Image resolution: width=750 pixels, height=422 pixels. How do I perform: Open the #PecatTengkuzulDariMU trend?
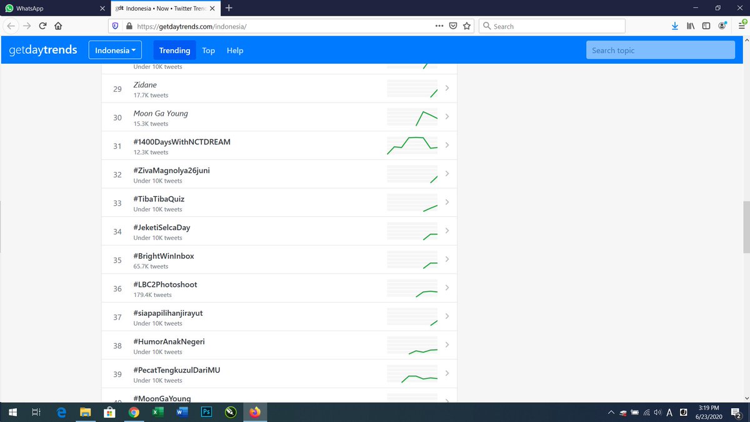(x=177, y=370)
